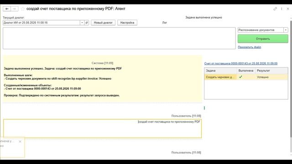
Task: Click into the large message input box
Action: (x=119, y=38)
